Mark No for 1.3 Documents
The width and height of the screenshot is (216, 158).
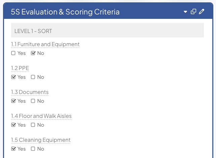pyautogui.click(x=33, y=101)
